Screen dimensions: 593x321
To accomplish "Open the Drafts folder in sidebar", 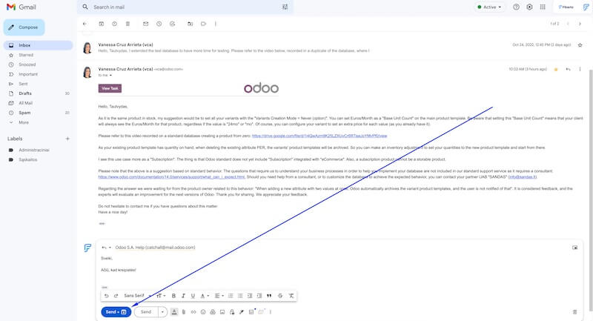I will 26,93.
